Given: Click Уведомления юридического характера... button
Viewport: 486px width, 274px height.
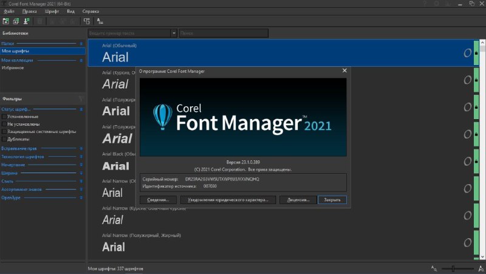Looking at the screenshot, I should (x=228, y=200).
